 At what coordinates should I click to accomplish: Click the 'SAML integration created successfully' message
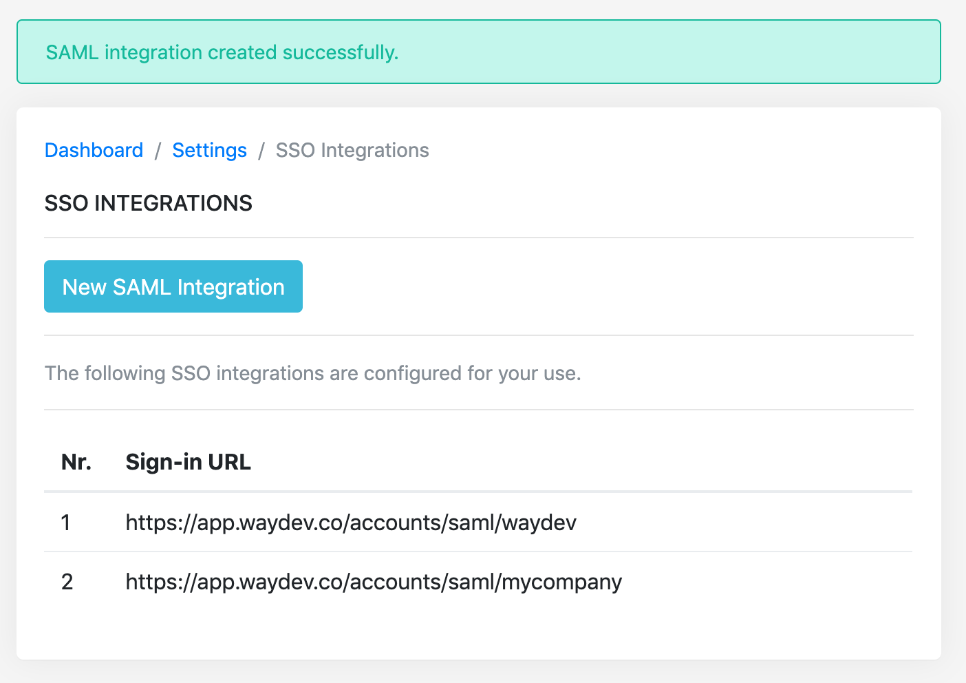222,52
